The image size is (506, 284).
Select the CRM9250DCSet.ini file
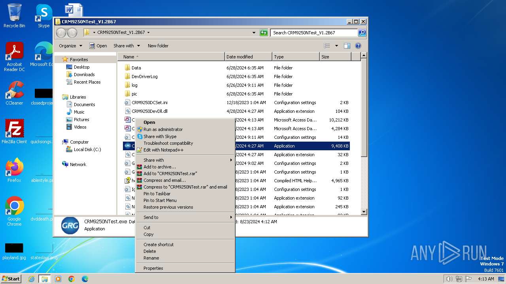point(236,103)
